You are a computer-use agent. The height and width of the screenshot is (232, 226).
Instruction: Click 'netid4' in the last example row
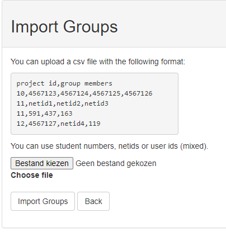coord(72,124)
